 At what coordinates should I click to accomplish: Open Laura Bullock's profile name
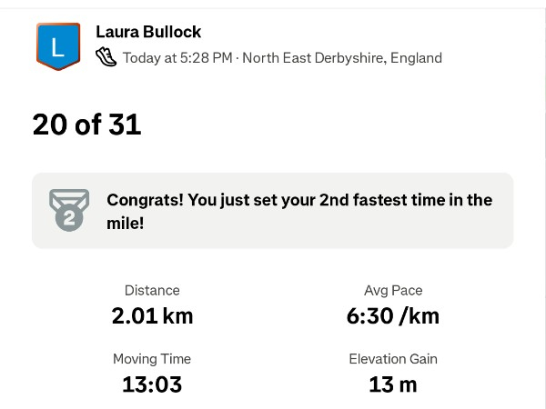(148, 32)
